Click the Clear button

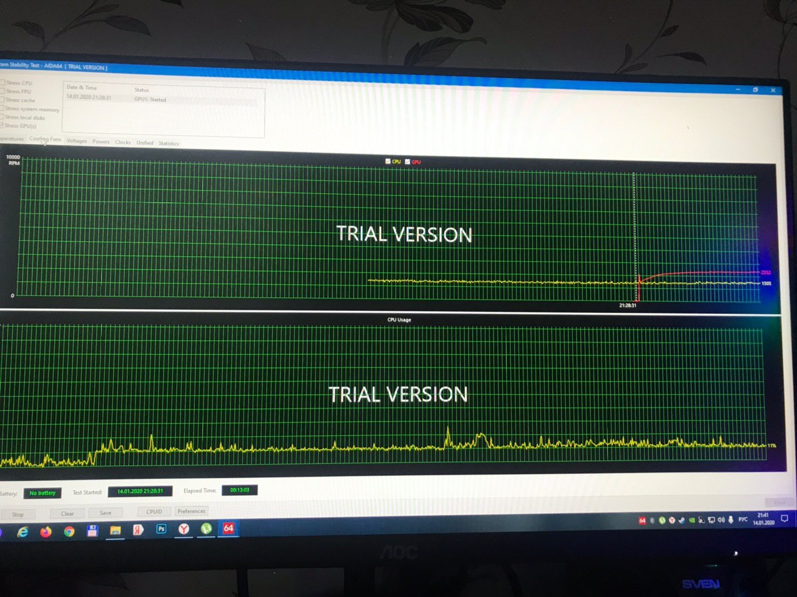coord(67,513)
